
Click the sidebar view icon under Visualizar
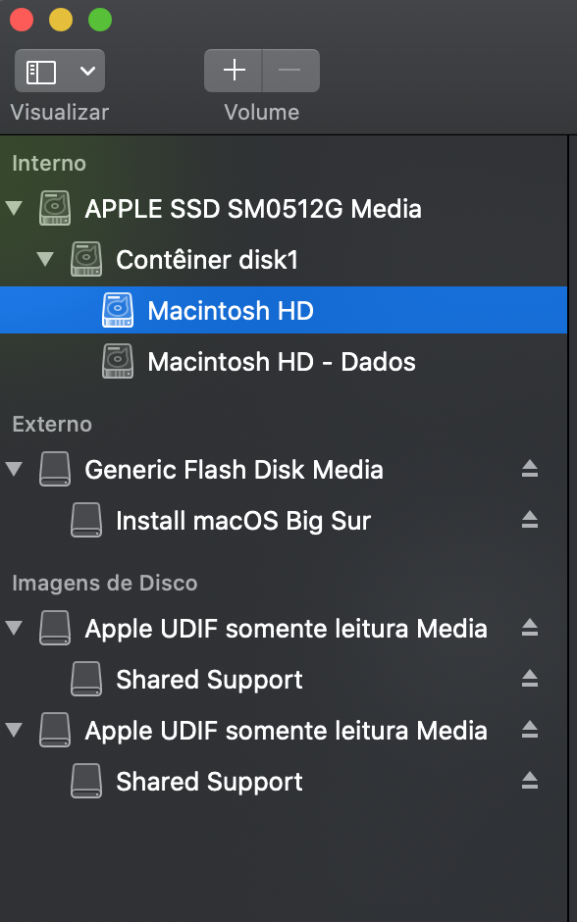41,72
